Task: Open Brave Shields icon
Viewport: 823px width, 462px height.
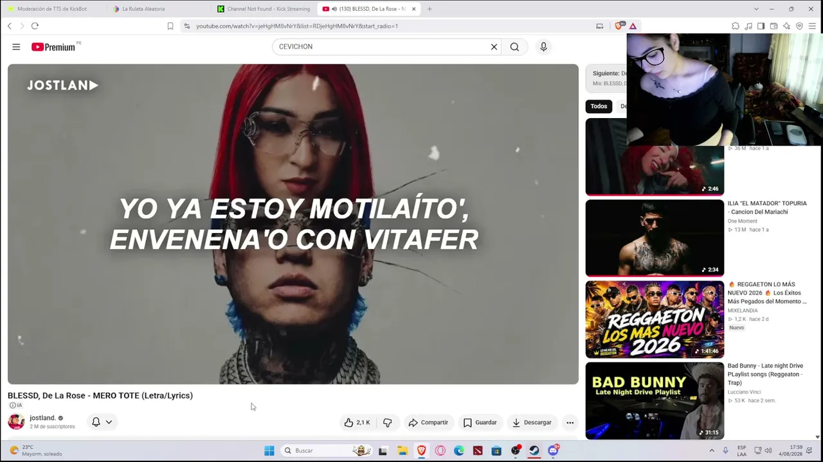Action: coord(619,26)
